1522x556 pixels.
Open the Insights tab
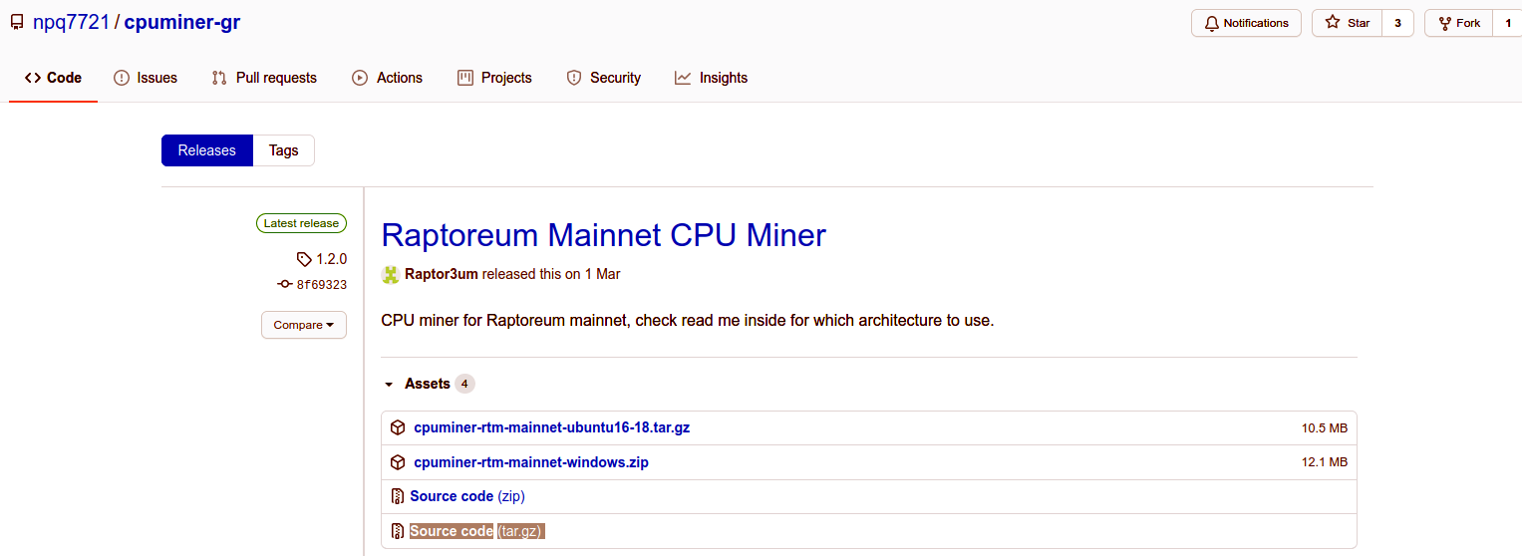[x=711, y=78]
